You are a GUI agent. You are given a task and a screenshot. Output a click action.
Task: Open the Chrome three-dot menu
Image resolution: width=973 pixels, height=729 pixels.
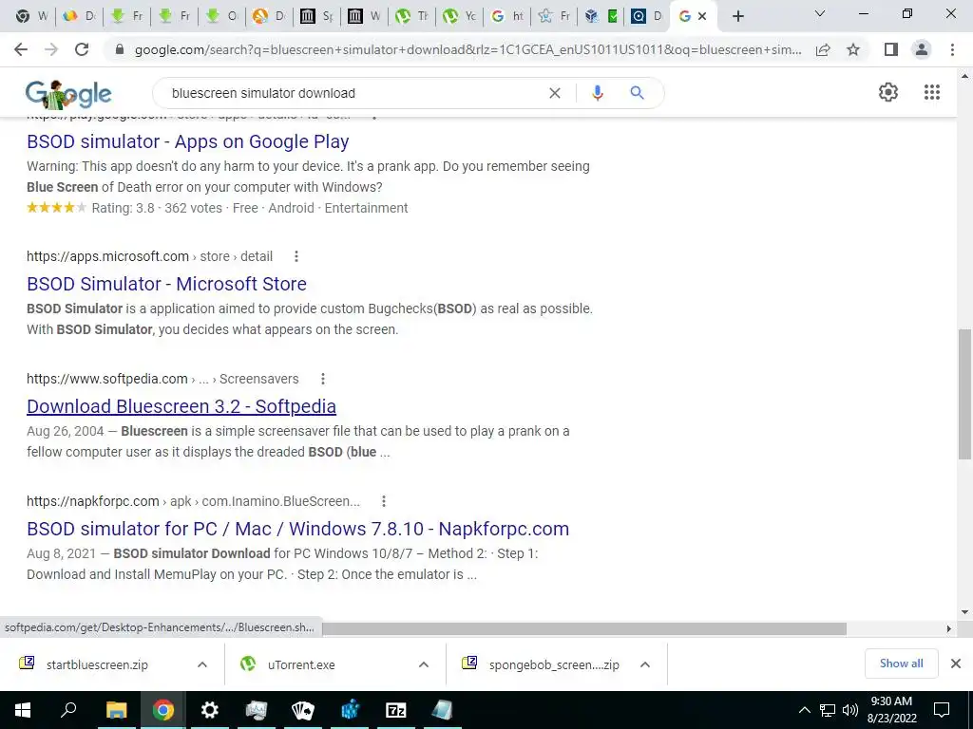click(952, 49)
